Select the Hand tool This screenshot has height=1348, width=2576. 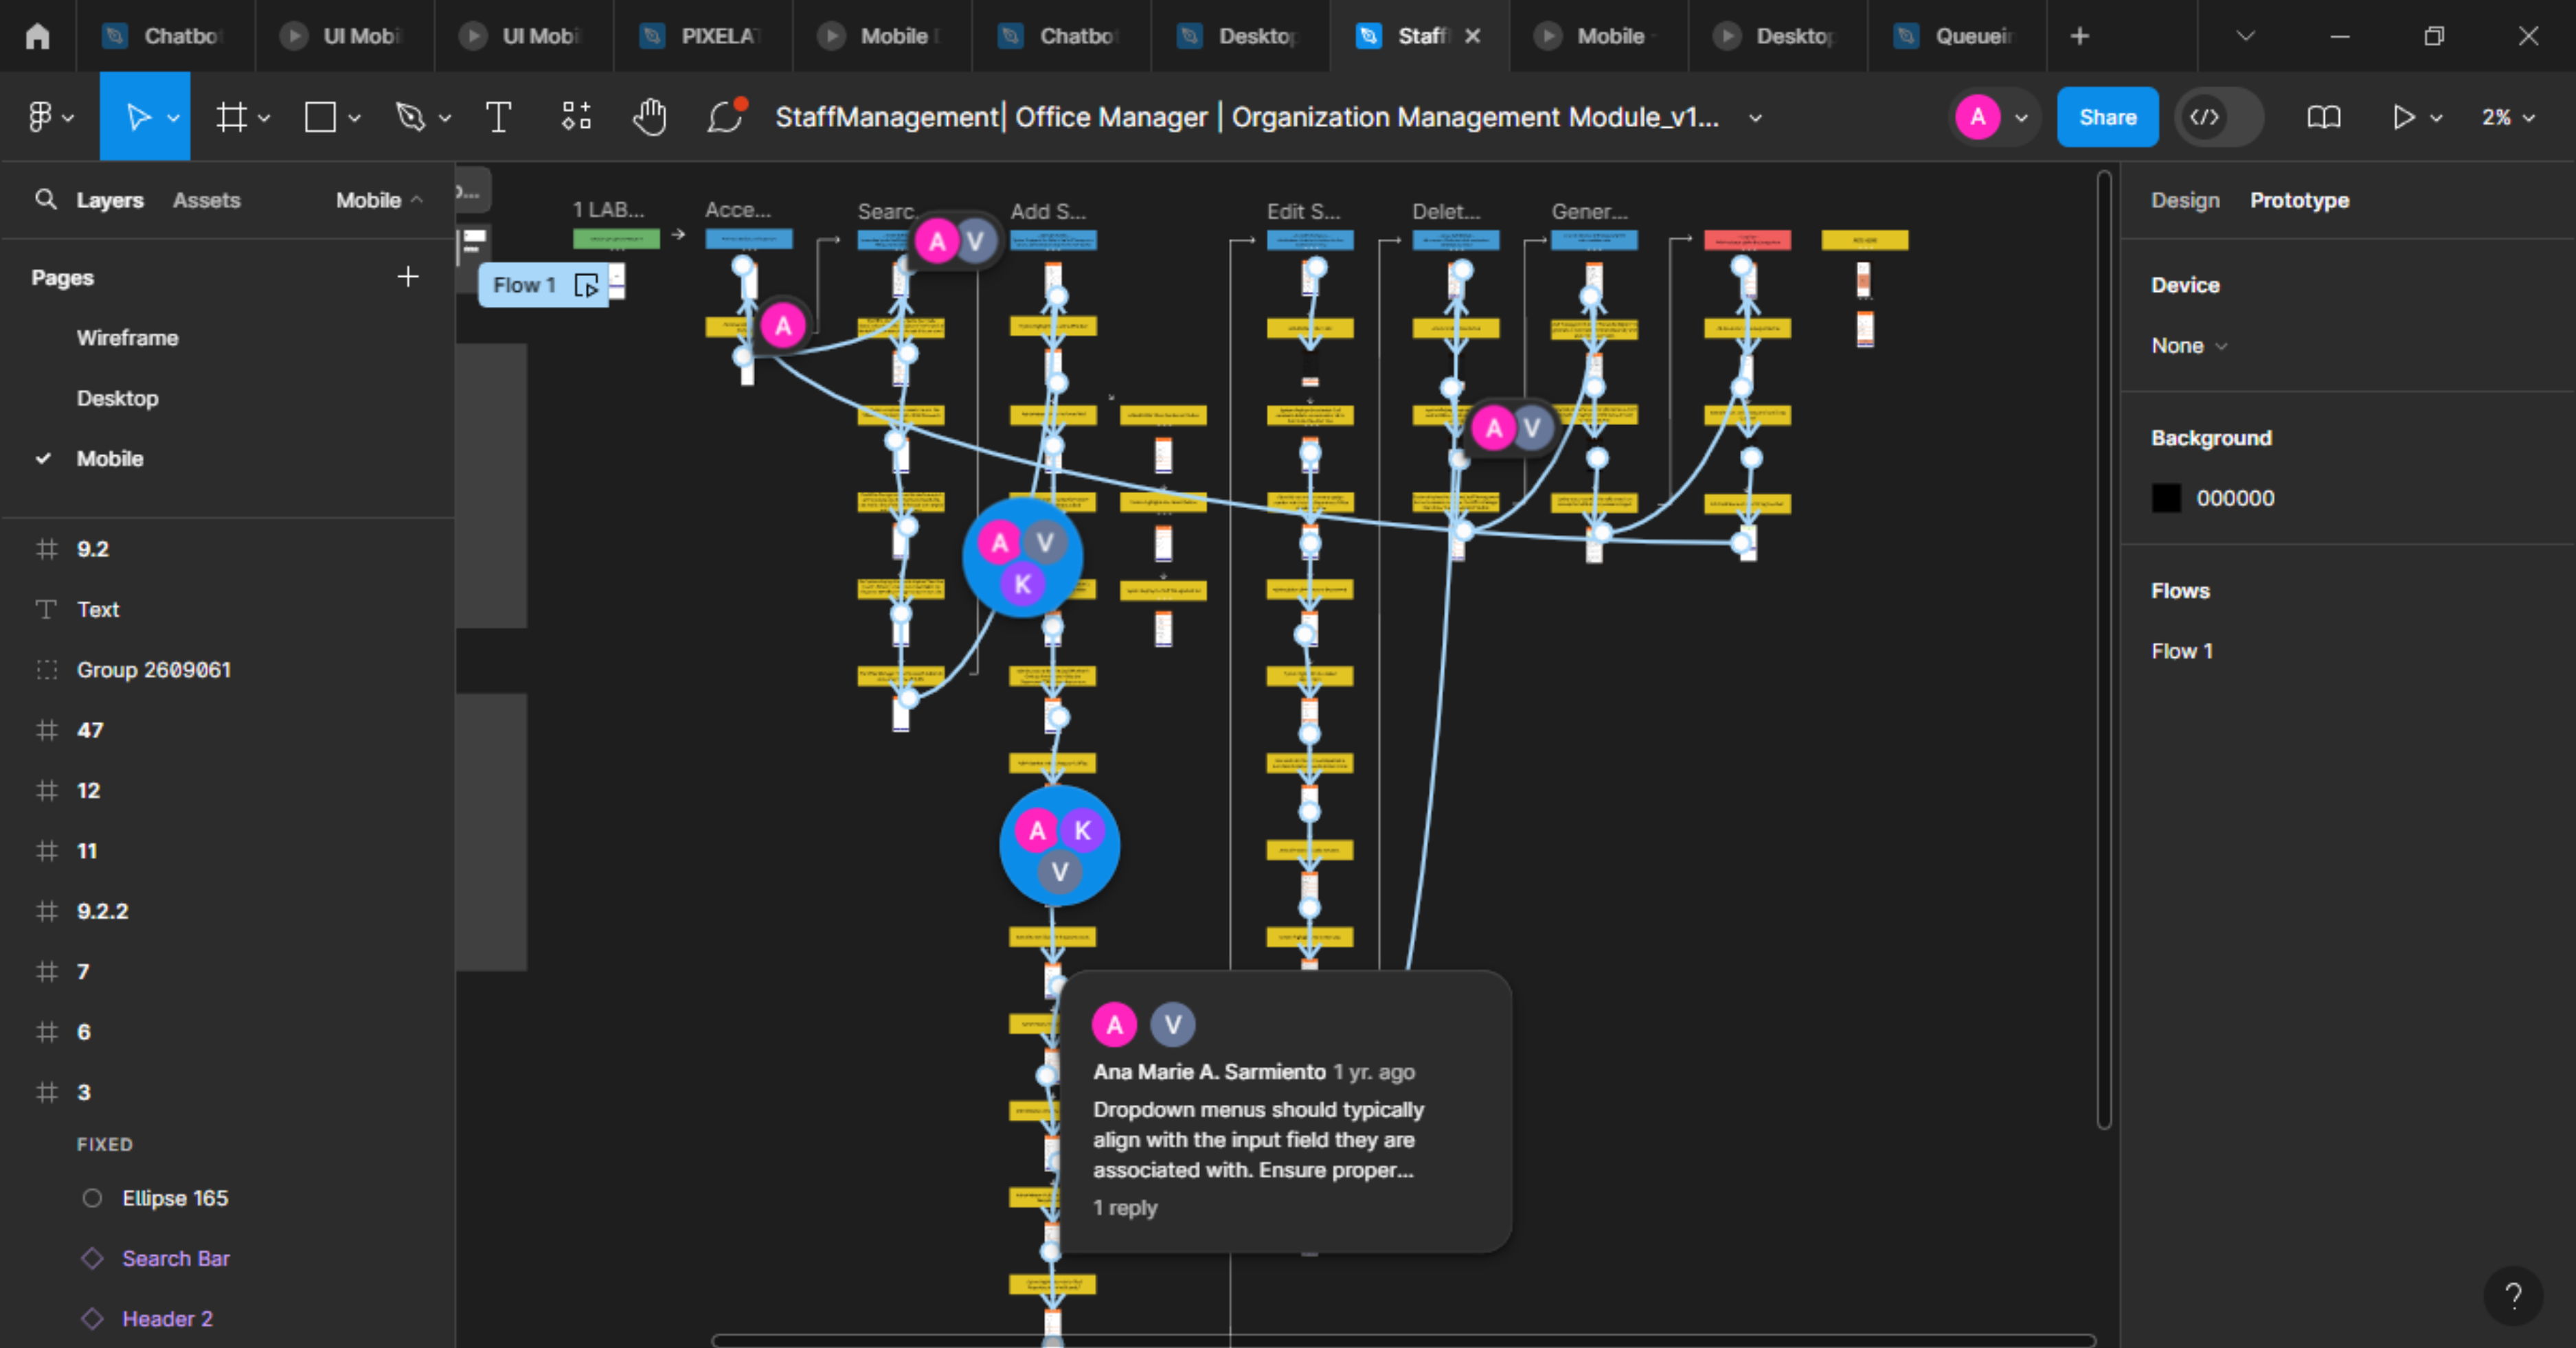(650, 117)
